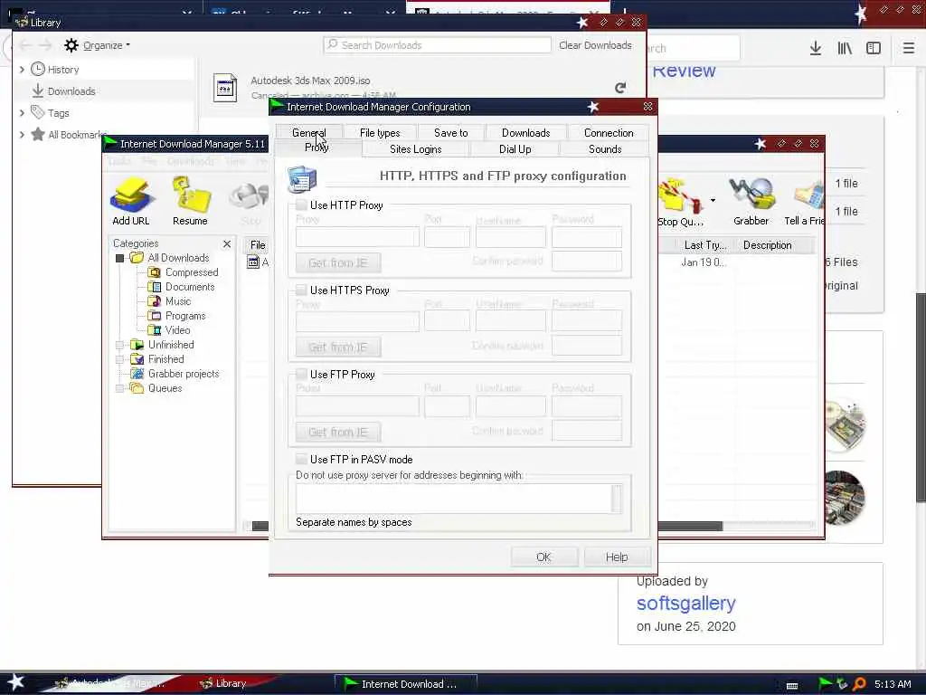This screenshot has height=695, width=926.
Task: Enable the Use HTTPS Proxy checkbox
Action: (302, 290)
